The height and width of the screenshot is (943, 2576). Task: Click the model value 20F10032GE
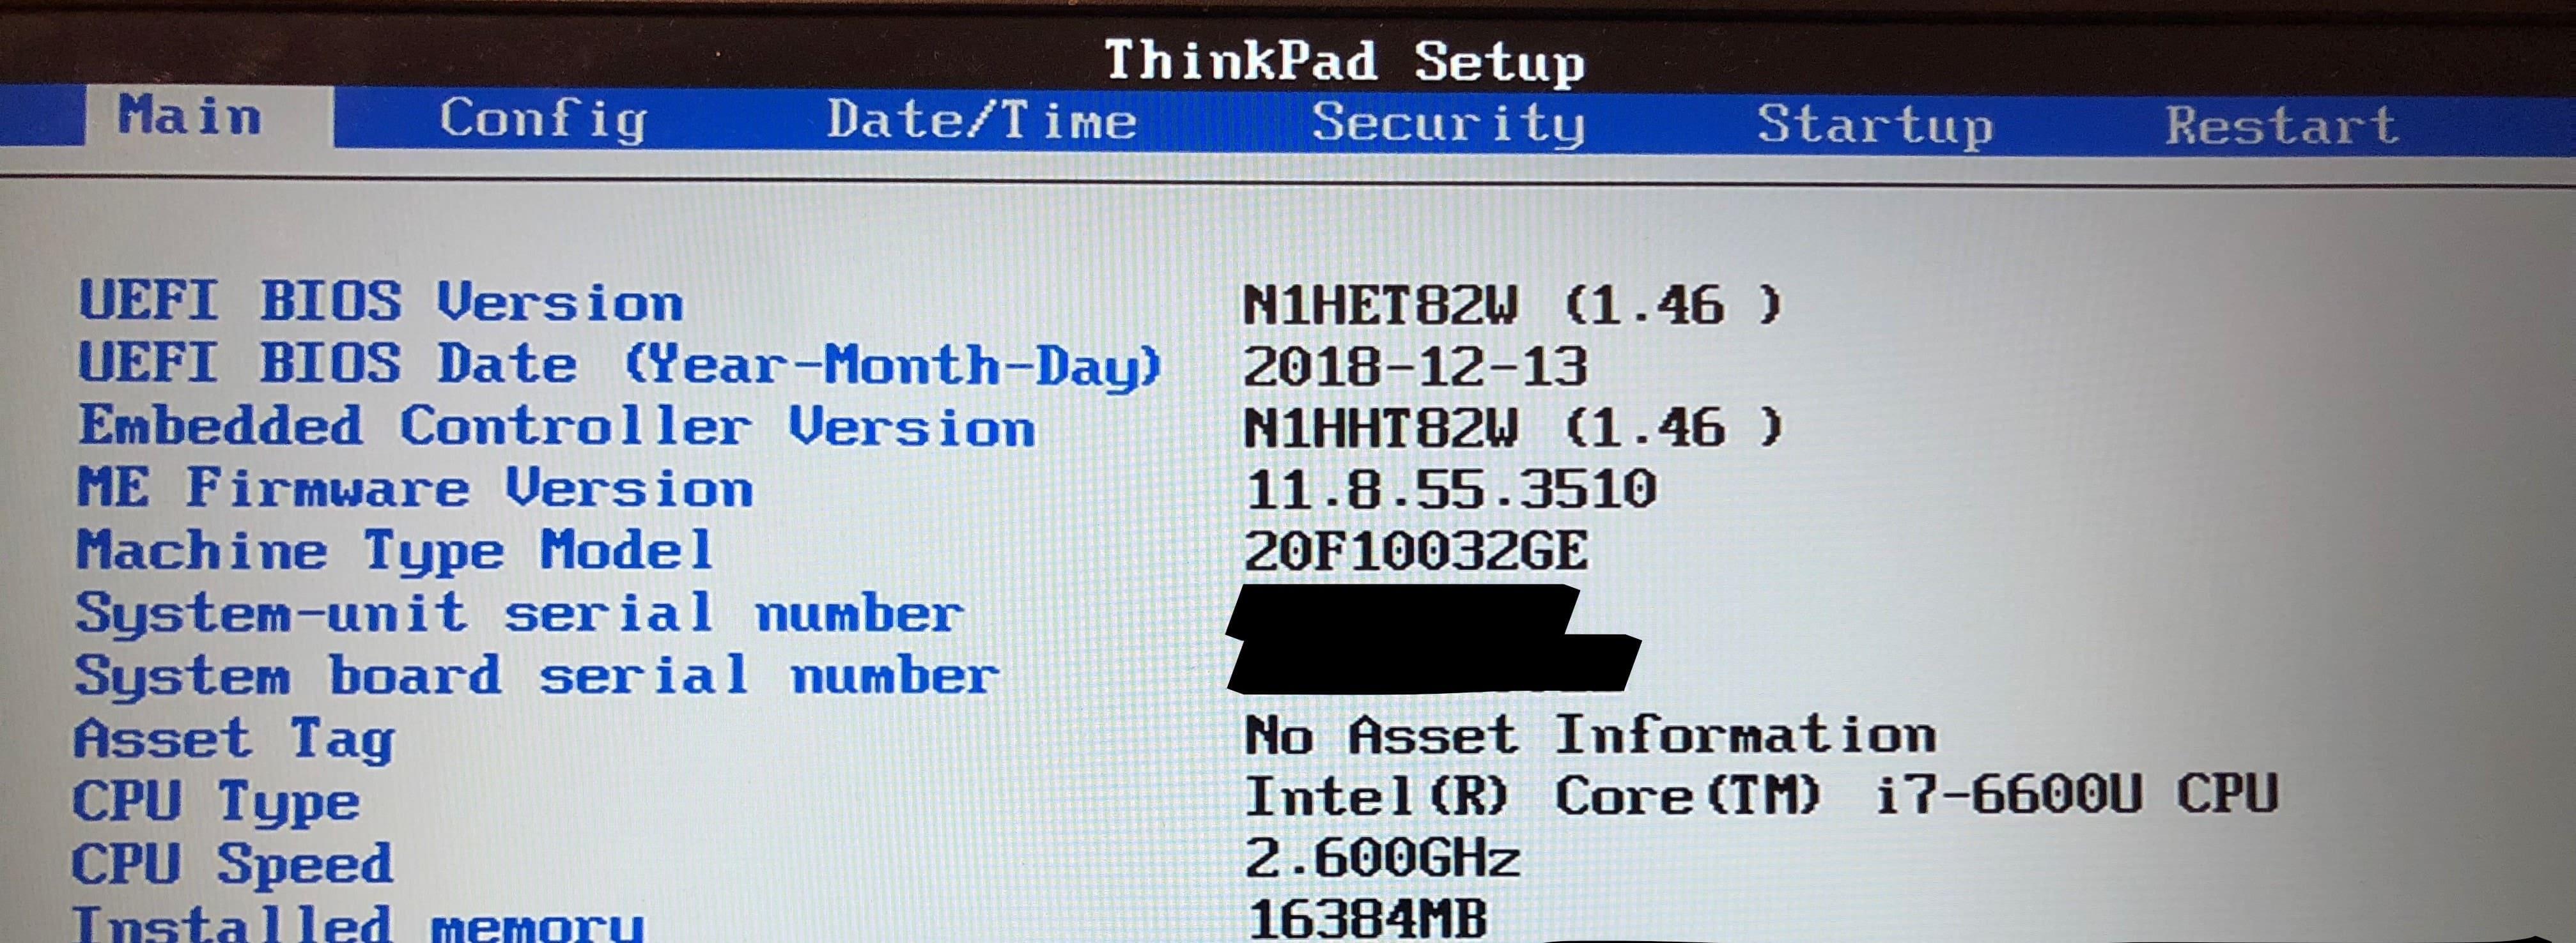click(x=1415, y=551)
